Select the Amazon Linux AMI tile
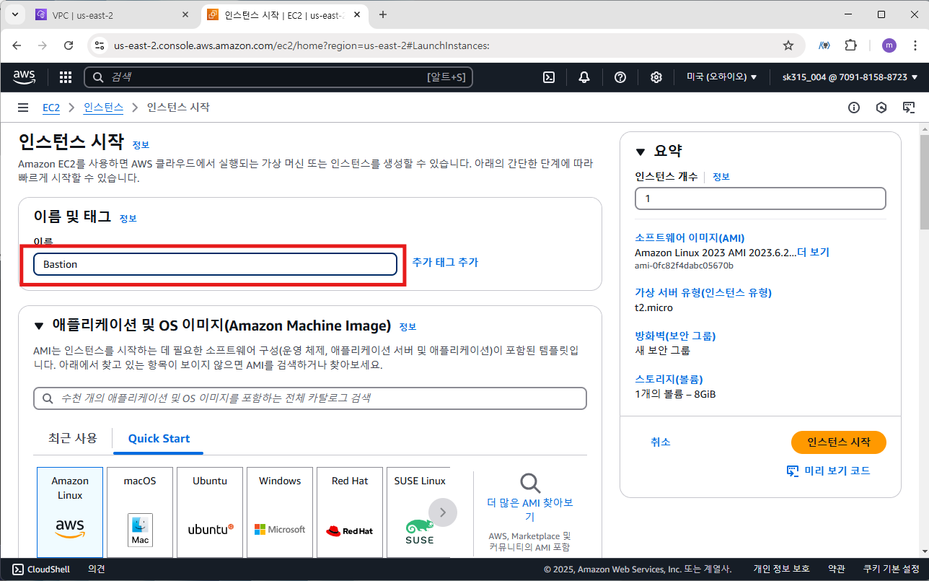 pyautogui.click(x=70, y=512)
